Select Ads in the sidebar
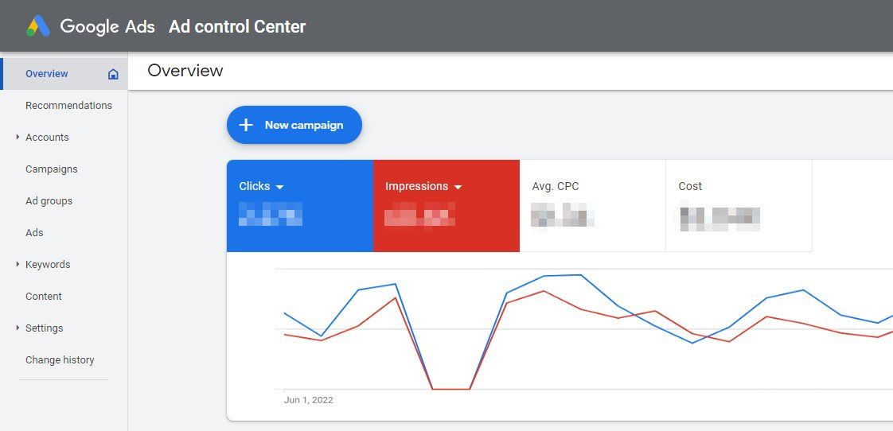Image resolution: width=893 pixels, height=431 pixels. tap(34, 233)
